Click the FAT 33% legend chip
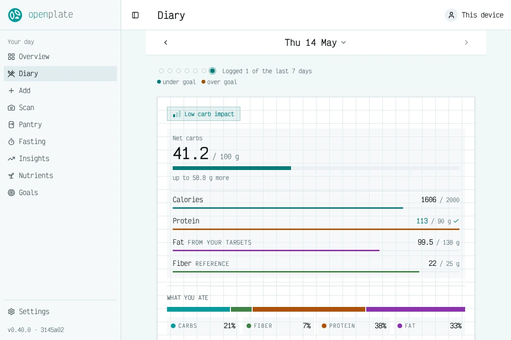Viewport: 511px width, 340px height. point(429,326)
